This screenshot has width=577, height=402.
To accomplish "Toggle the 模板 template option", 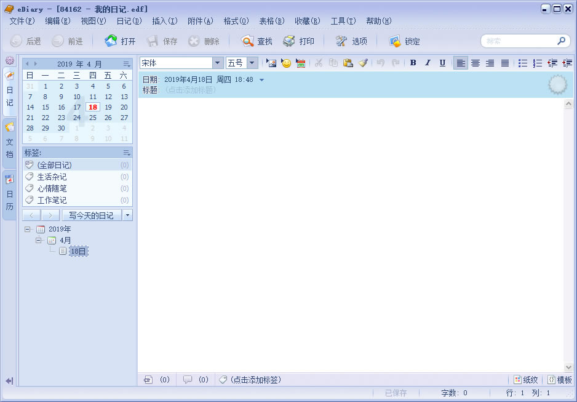I will (558, 380).
